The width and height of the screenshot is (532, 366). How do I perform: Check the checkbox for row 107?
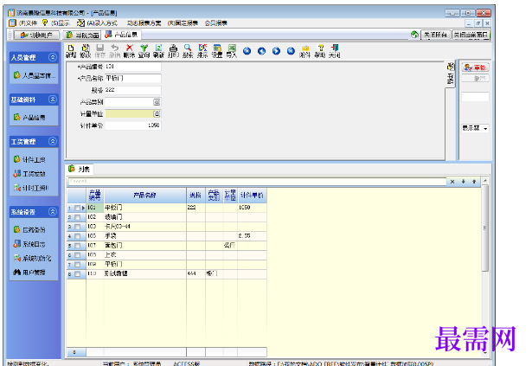(78, 246)
